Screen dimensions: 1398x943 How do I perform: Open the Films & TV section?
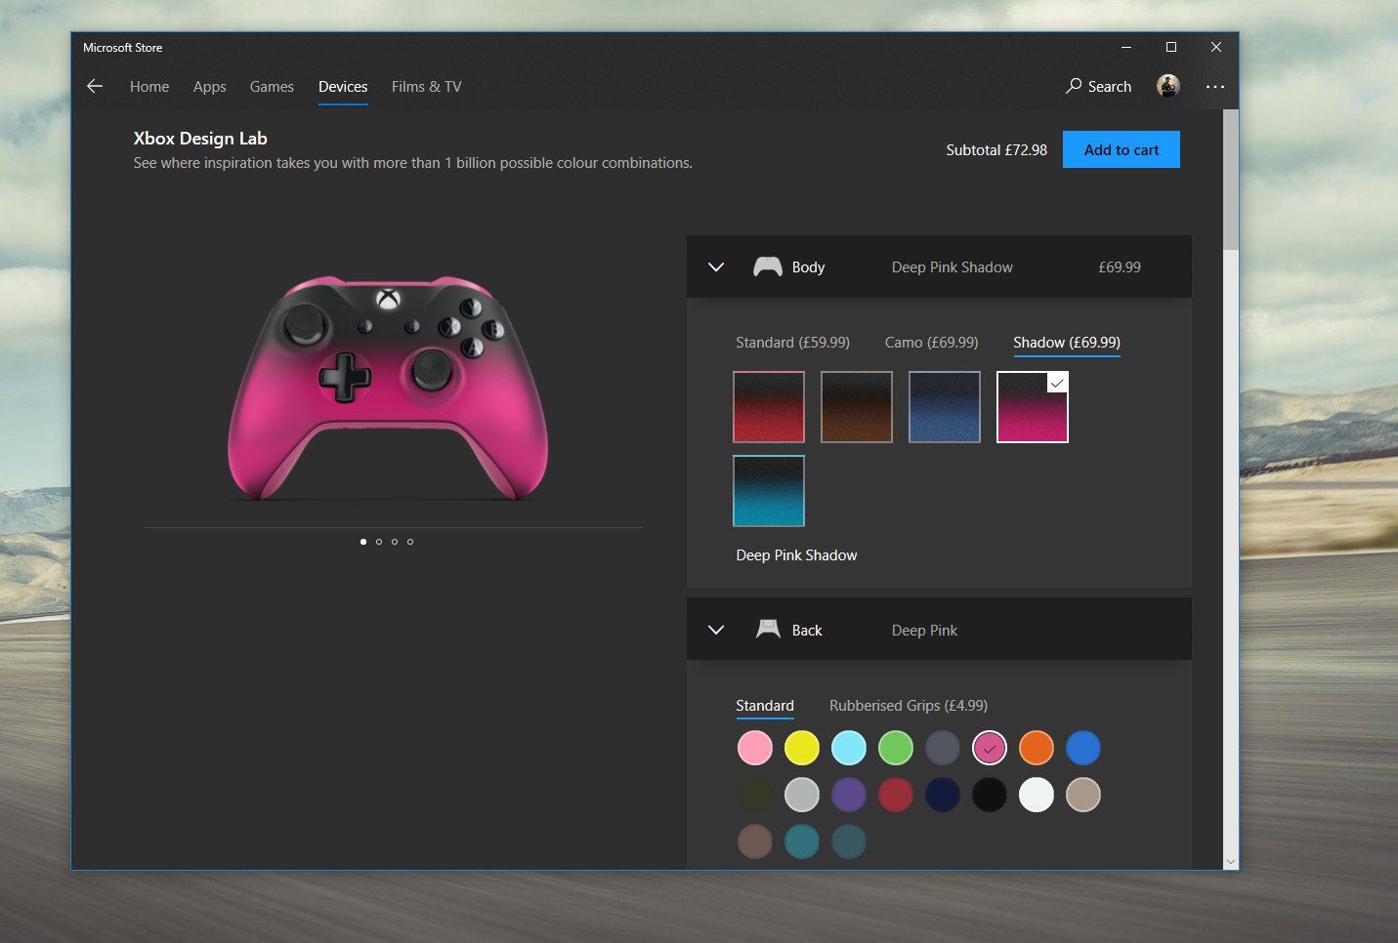coord(426,86)
